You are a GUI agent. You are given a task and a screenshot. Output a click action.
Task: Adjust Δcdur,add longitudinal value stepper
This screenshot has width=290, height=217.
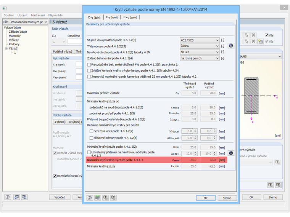(214, 138)
